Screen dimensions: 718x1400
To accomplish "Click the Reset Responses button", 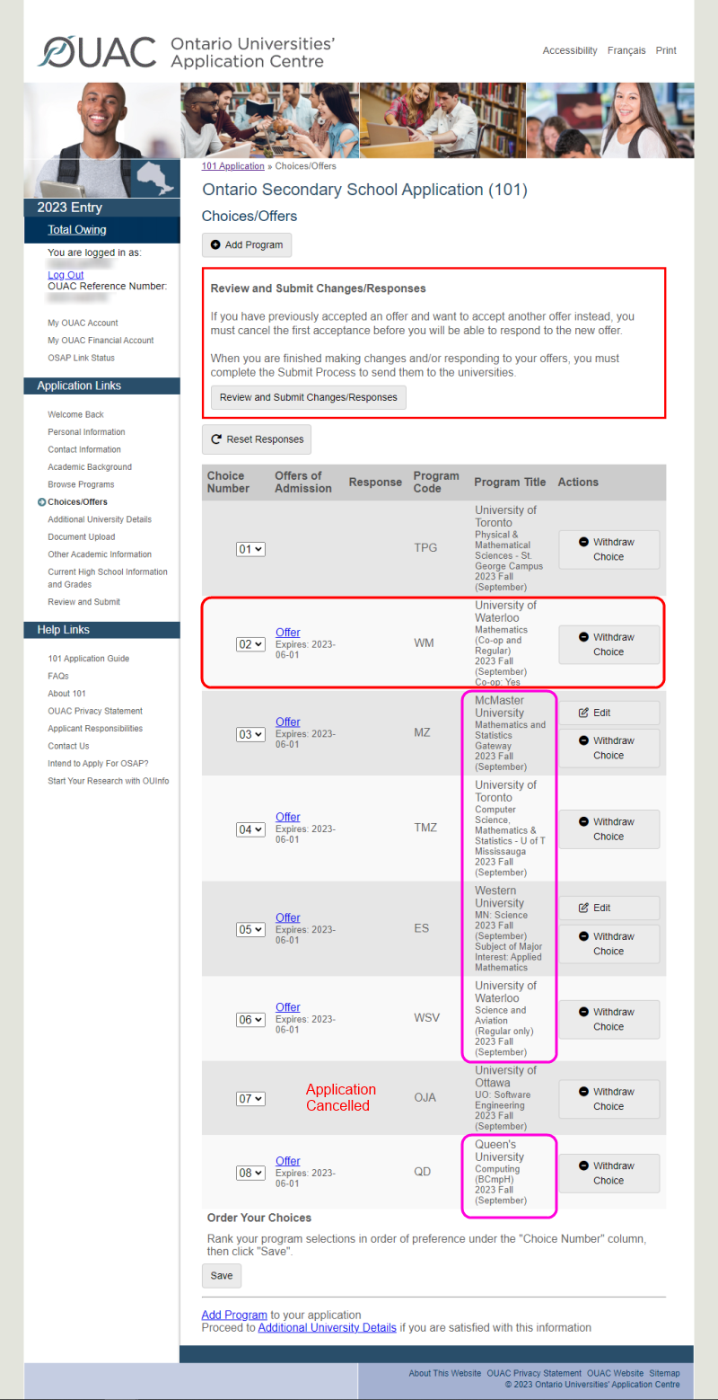I will pos(257,439).
